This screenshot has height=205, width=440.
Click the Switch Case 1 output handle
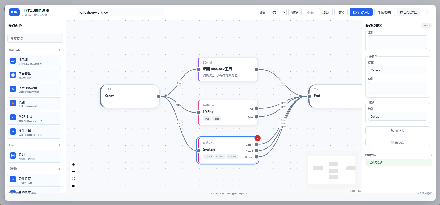pyautogui.click(x=256, y=144)
